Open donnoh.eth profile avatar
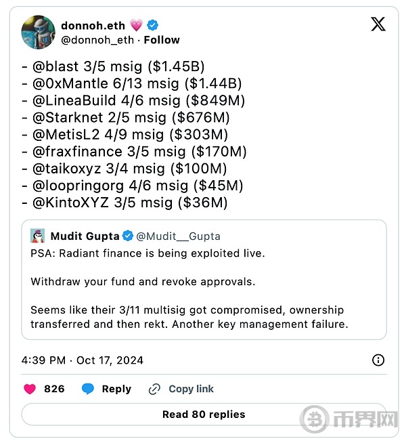 point(39,32)
